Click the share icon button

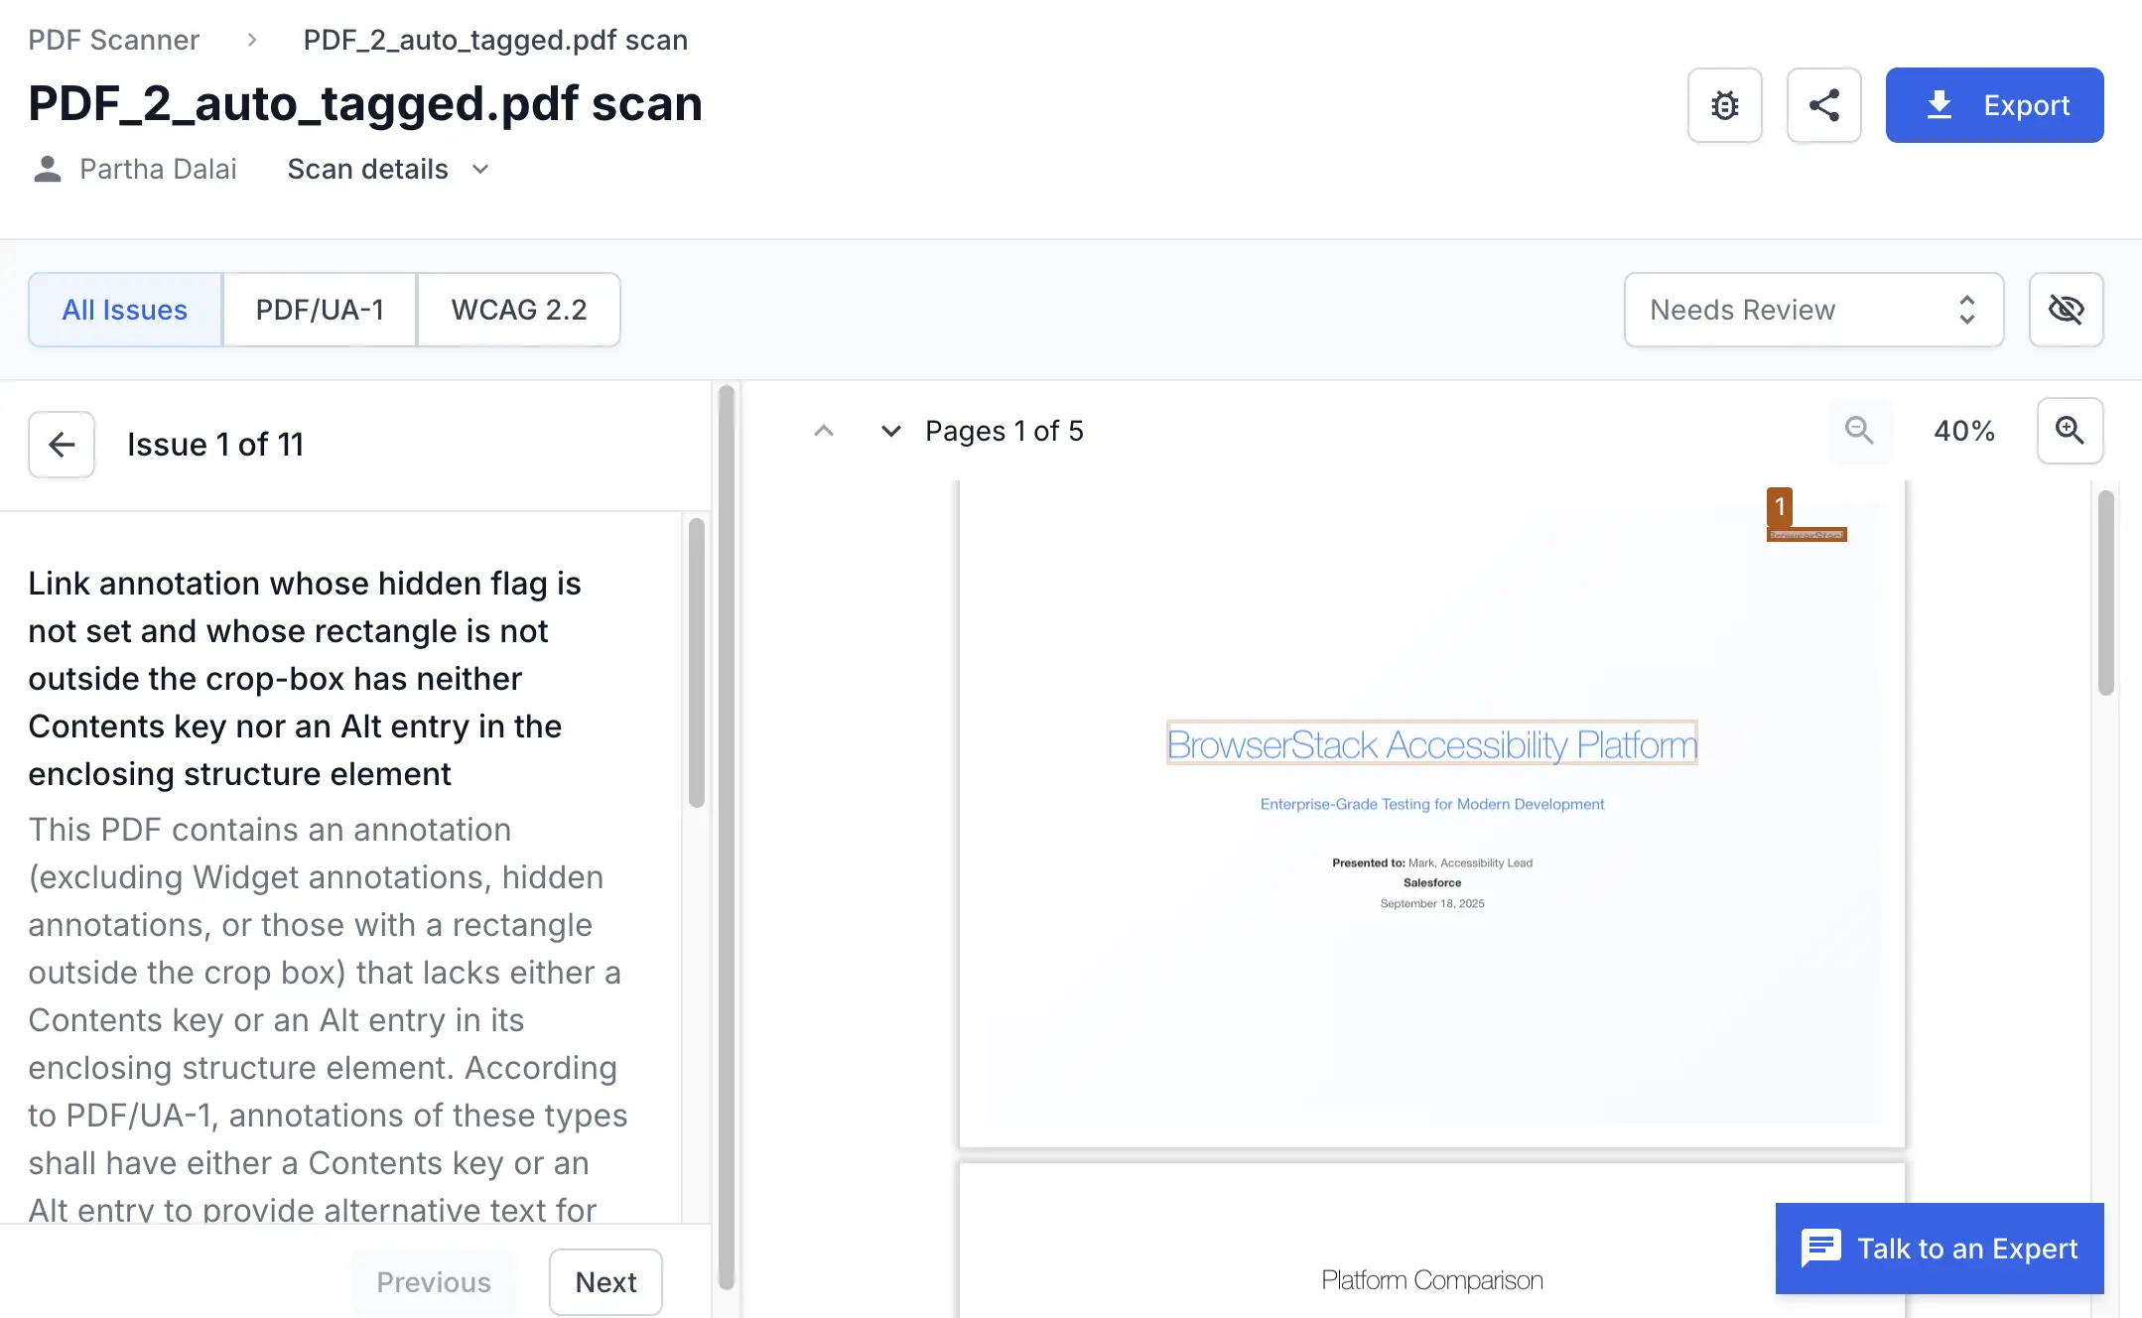tap(1823, 105)
